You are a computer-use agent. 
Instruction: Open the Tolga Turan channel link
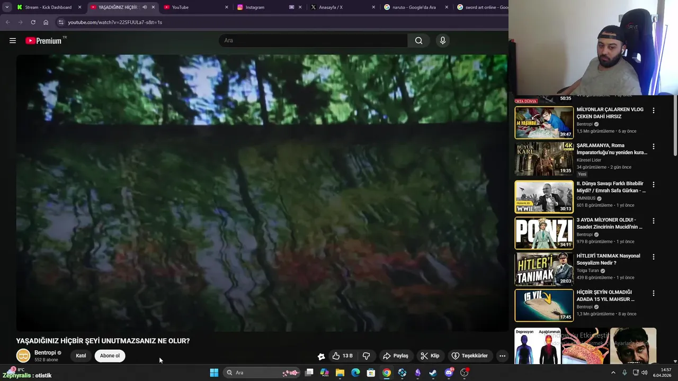pyautogui.click(x=587, y=270)
